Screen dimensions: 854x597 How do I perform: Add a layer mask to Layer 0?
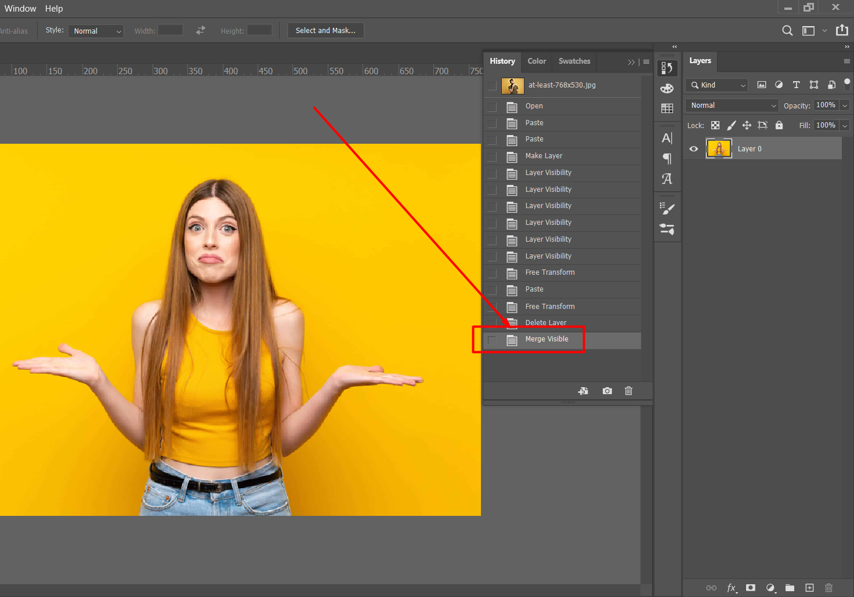point(750,588)
